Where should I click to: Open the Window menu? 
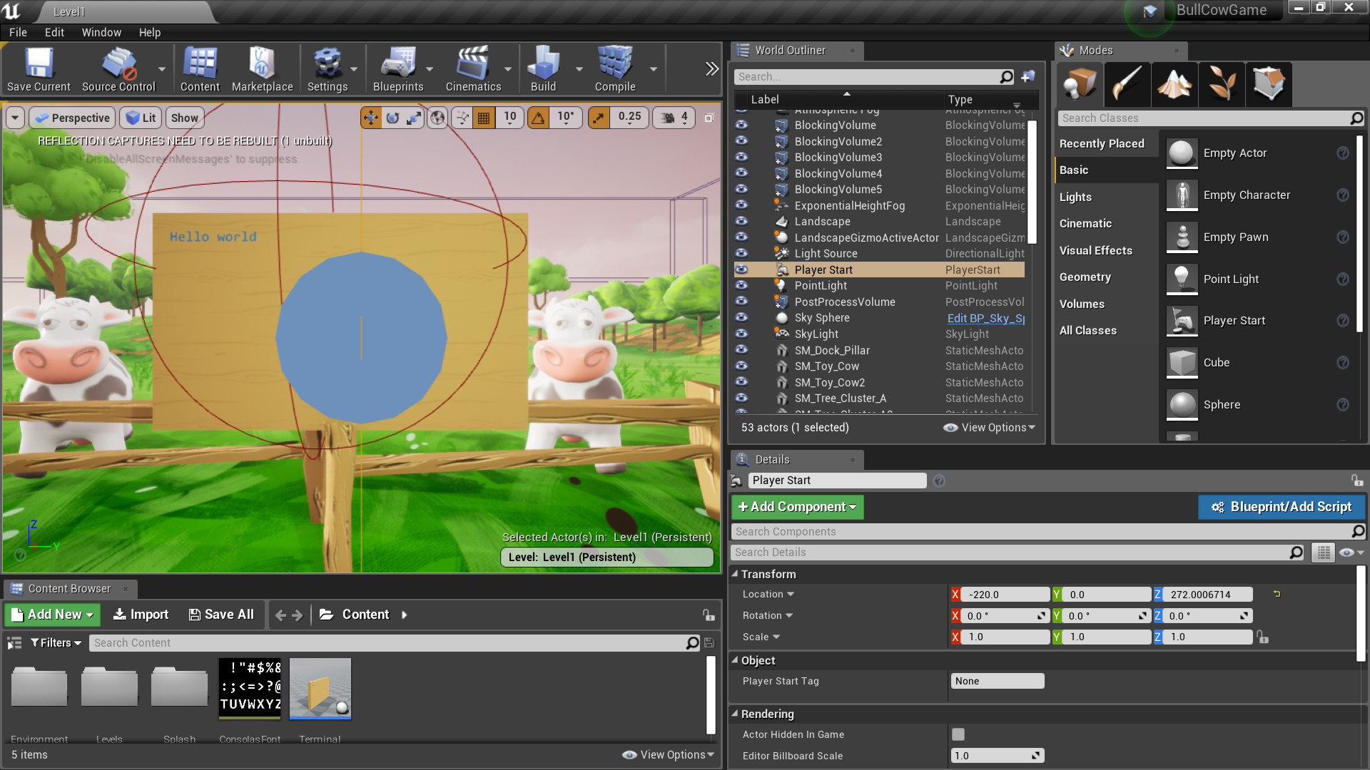(101, 32)
